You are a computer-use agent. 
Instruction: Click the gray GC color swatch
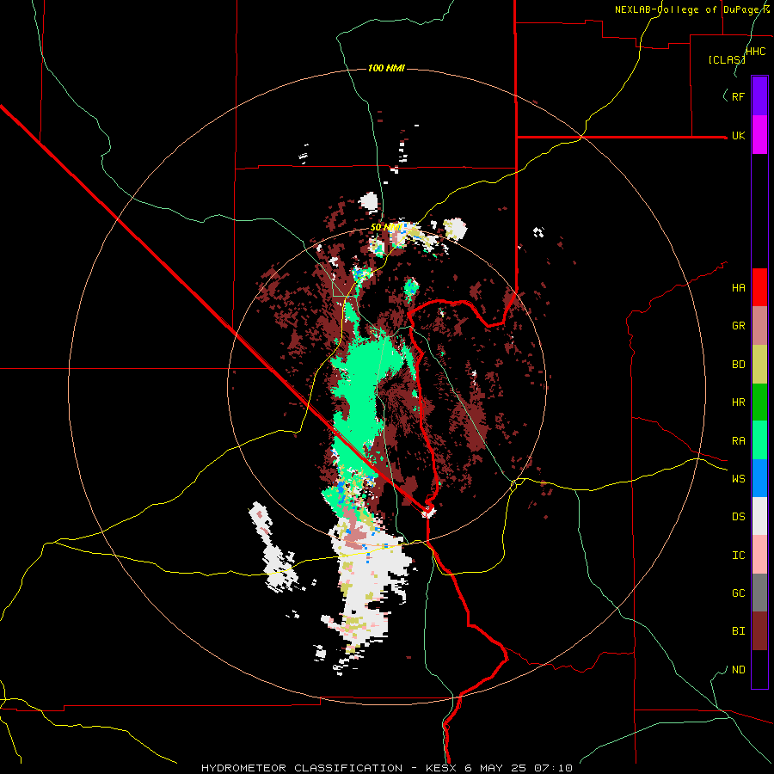pyautogui.click(x=759, y=593)
